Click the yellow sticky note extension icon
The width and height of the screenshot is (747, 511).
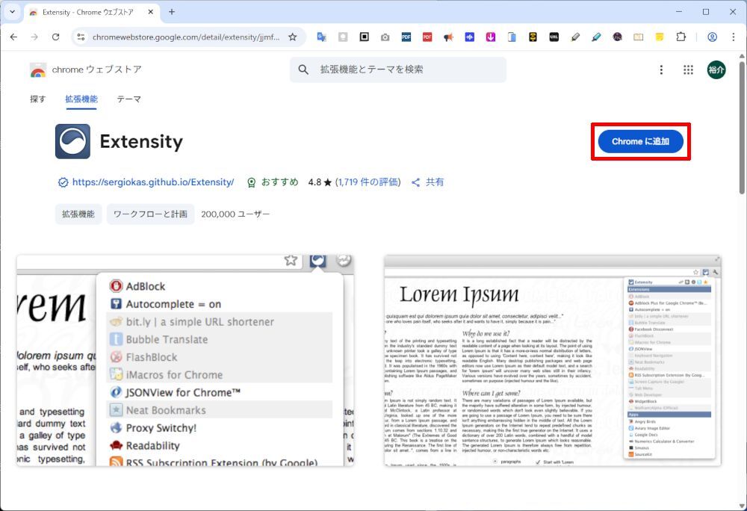coord(660,37)
